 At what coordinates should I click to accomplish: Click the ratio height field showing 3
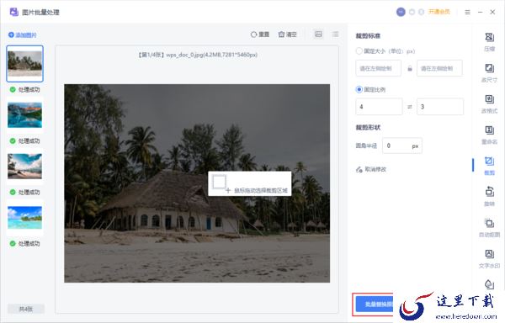point(440,107)
